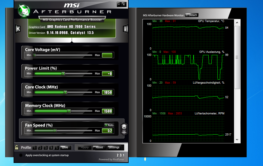Click the monitor scrollbar down arrow
This screenshot has width=263, height=166.
click(x=237, y=140)
